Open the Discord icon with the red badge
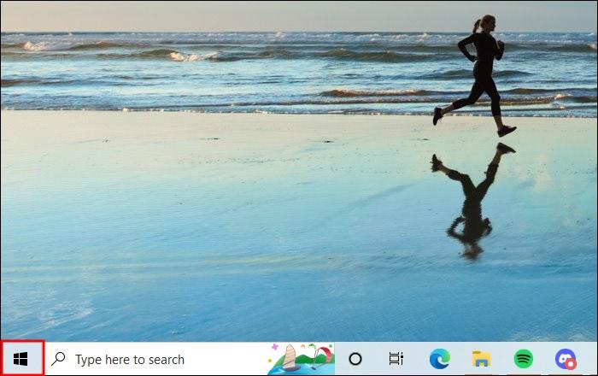The height and width of the screenshot is (376, 598). 566,359
